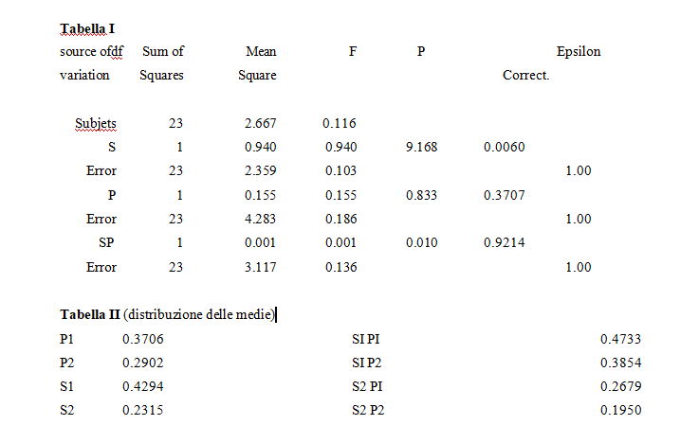This screenshot has height=425, width=699.
Task: Click the "Tabella I" heading
Action: [x=86, y=30]
